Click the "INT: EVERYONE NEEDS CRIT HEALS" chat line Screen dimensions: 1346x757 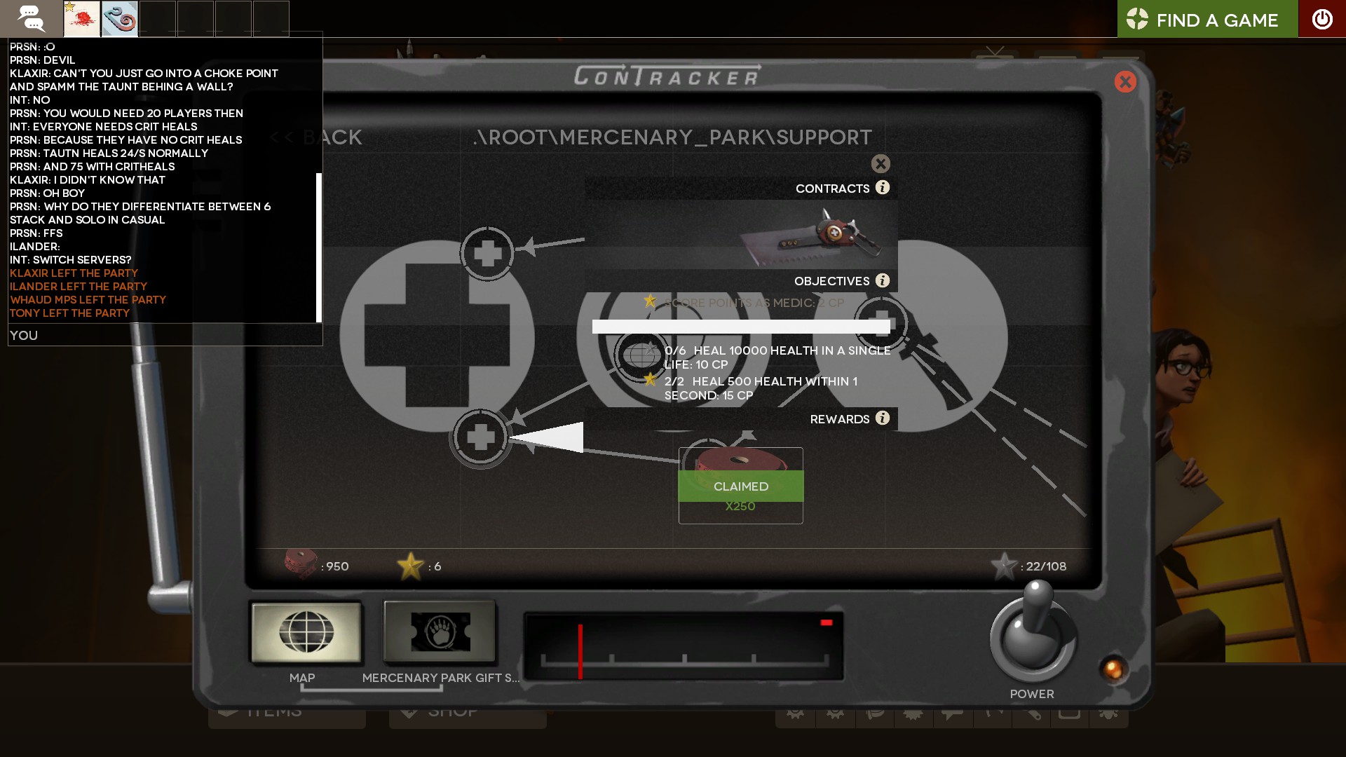pos(103,127)
